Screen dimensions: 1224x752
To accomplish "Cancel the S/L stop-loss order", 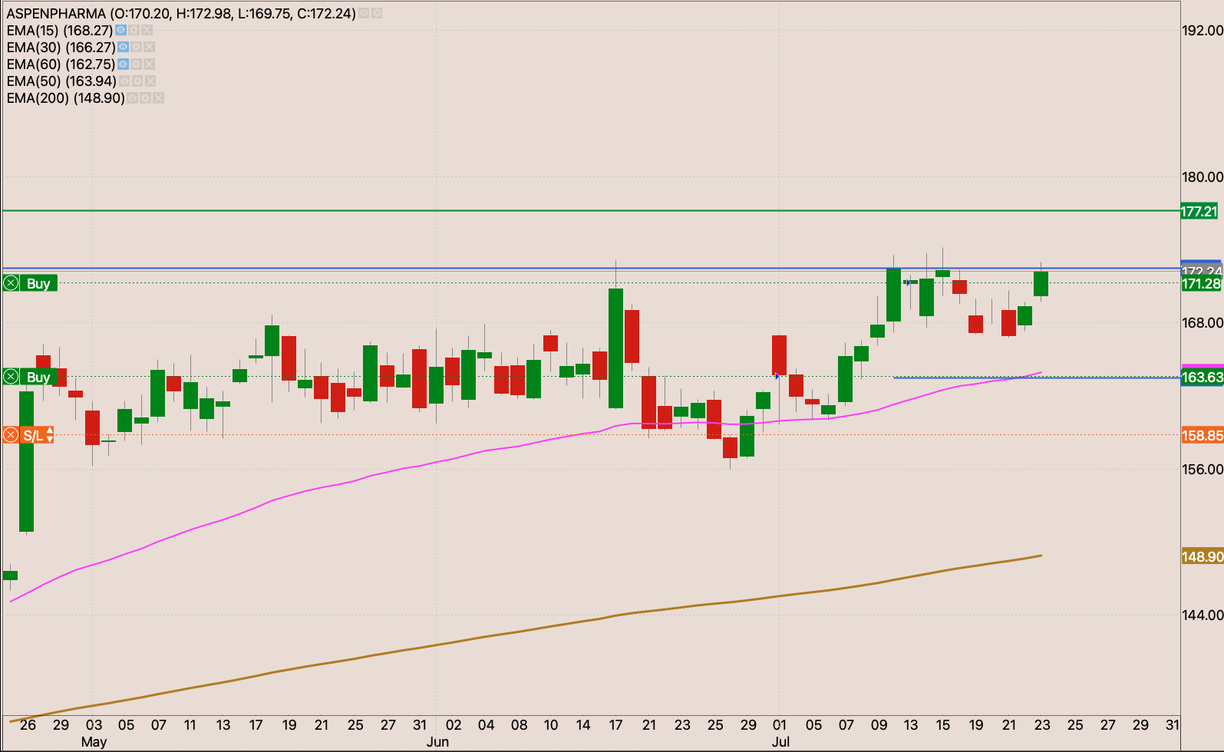I will tap(11, 436).
